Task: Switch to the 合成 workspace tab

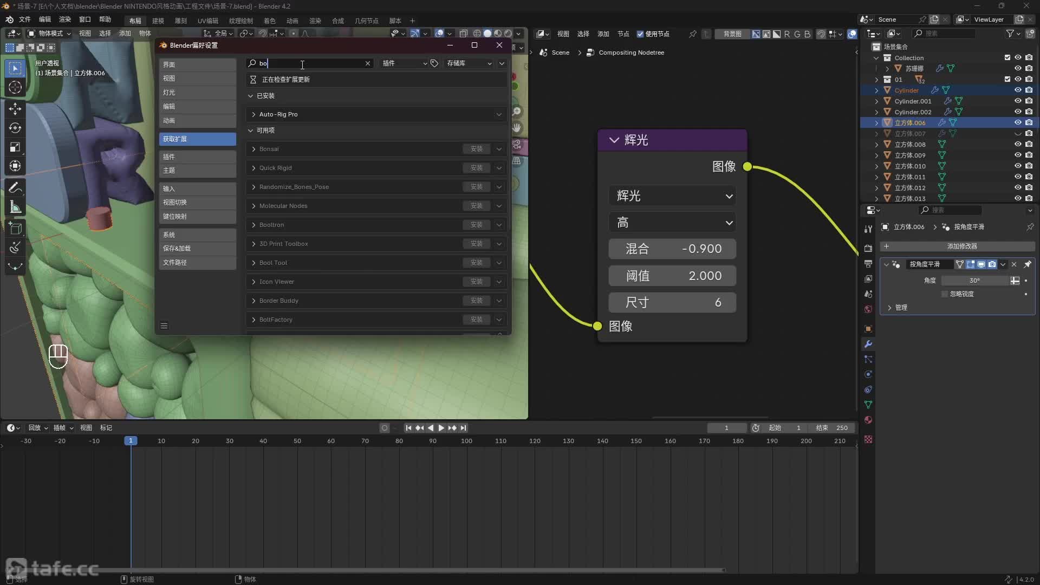Action: [x=338, y=21]
